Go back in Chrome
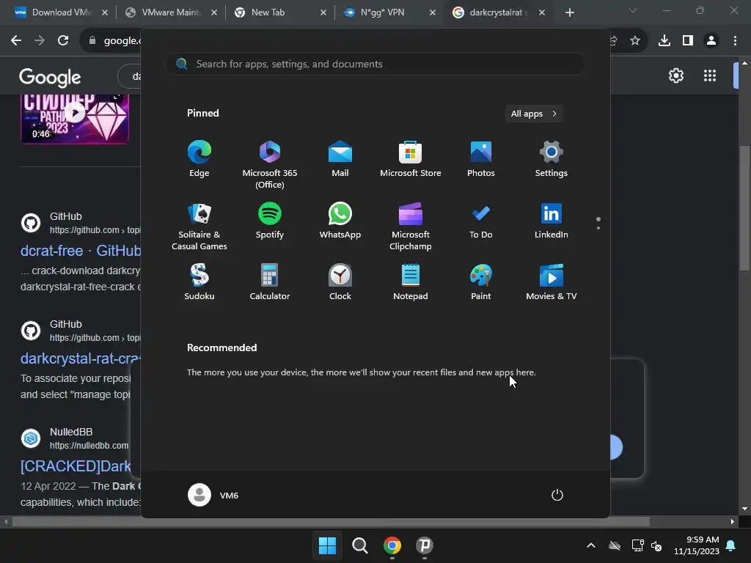 click(x=16, y=41)
